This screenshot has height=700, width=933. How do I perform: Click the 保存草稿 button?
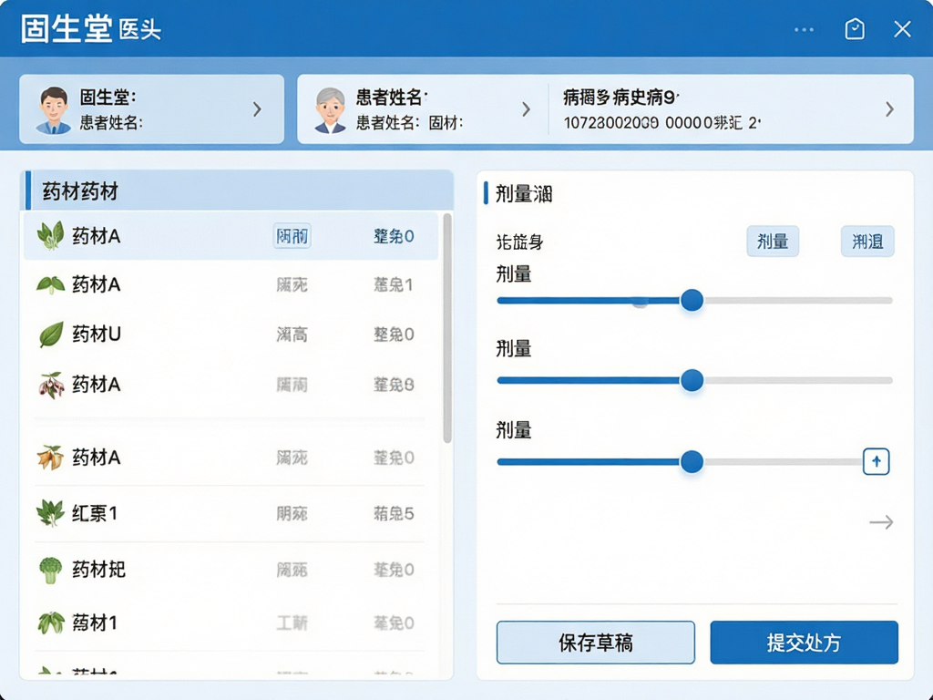point(596,643)
